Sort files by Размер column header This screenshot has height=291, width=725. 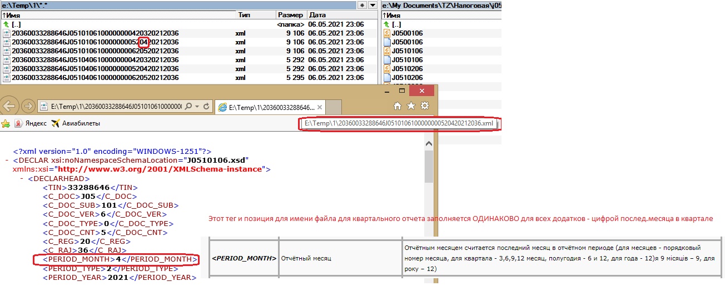click(291, 15)
